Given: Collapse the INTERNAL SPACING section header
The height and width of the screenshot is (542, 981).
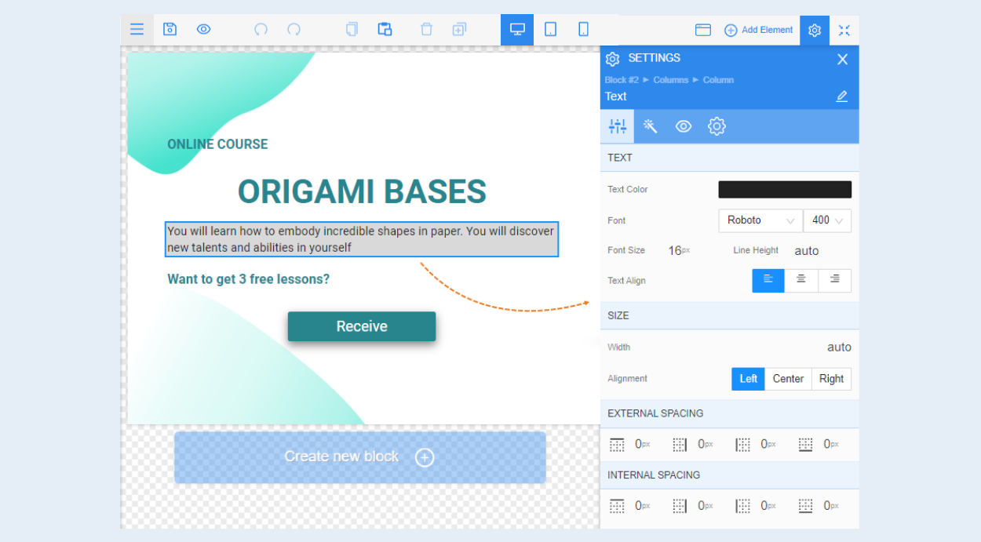Looking at the screenshot, I should coord(730,475).
